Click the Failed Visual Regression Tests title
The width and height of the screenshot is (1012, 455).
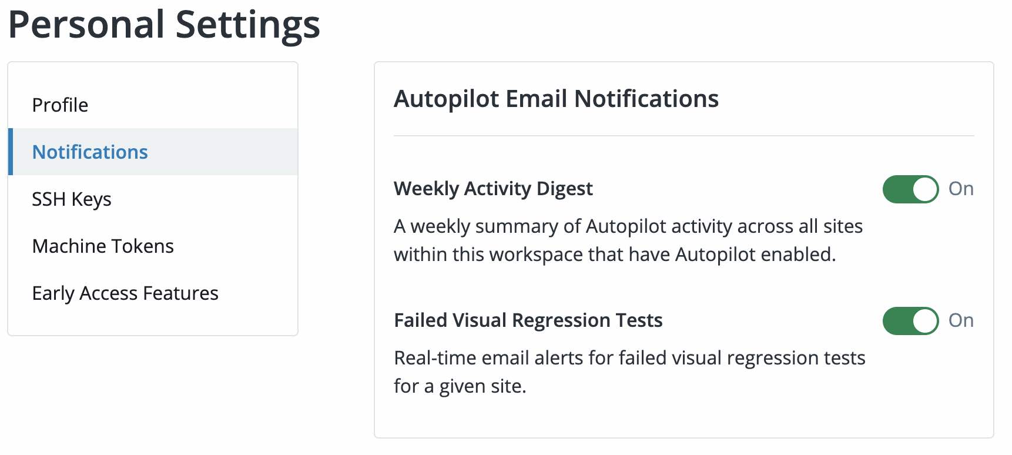(x=528, y=320)
